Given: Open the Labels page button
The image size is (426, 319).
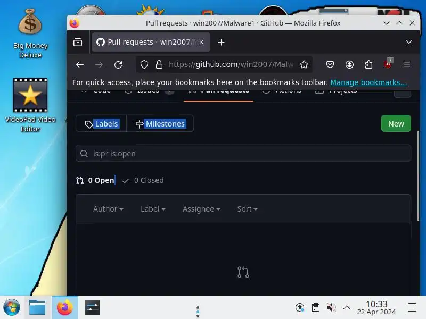Looking at the screenshot, I should (101, 124).
